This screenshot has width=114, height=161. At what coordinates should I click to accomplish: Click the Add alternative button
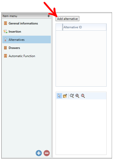click(x=67, y=19)
